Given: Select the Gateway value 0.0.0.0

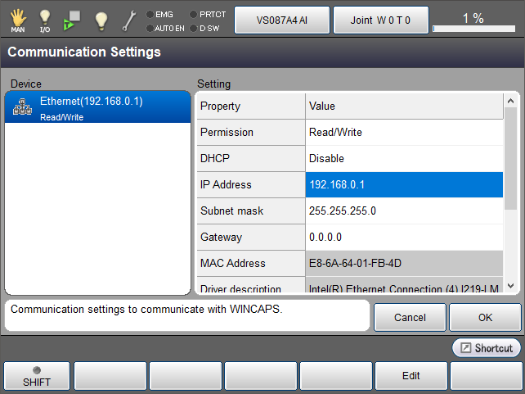Looking at the screenshot, I should [404, 237].
